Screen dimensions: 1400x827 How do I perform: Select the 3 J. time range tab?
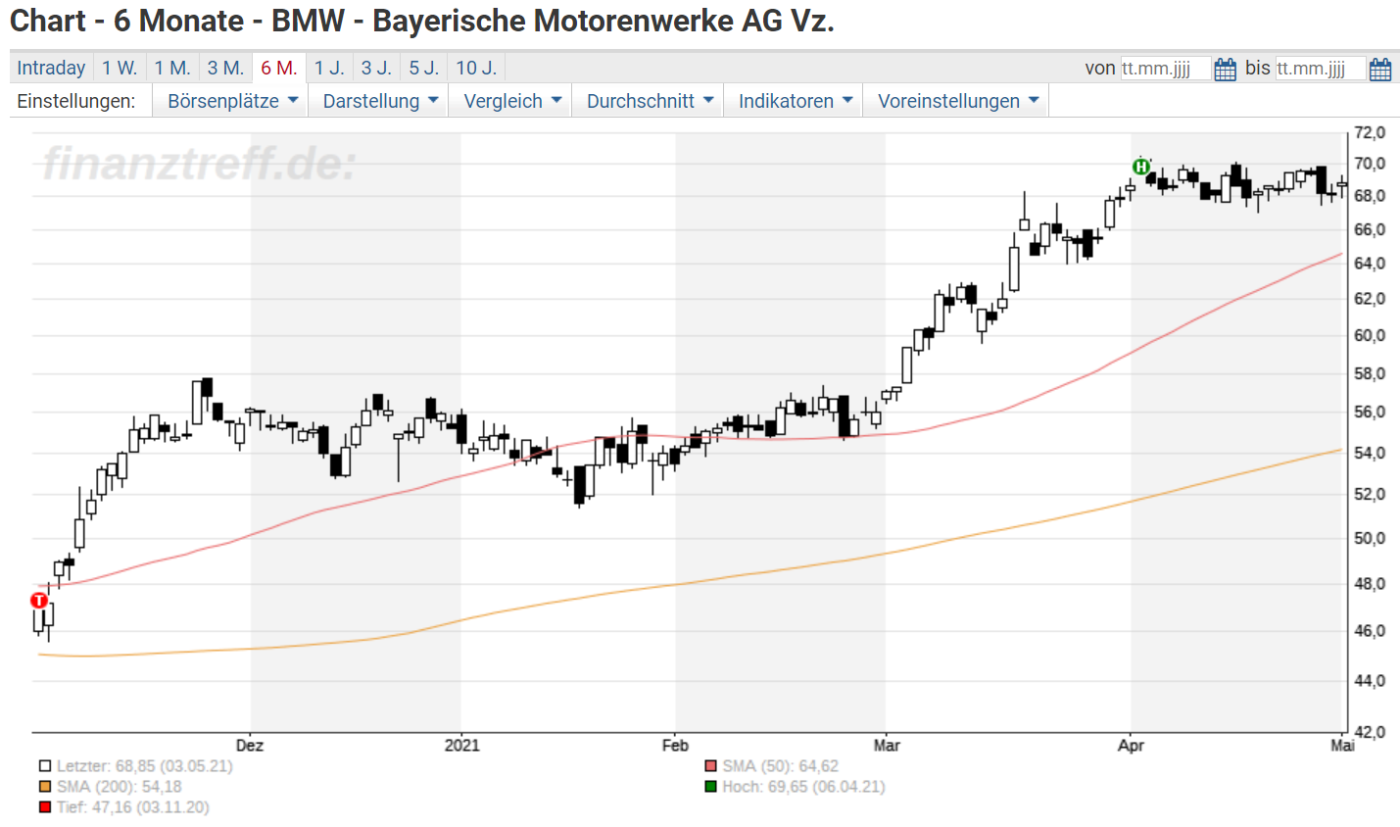[x=376, y=68]
